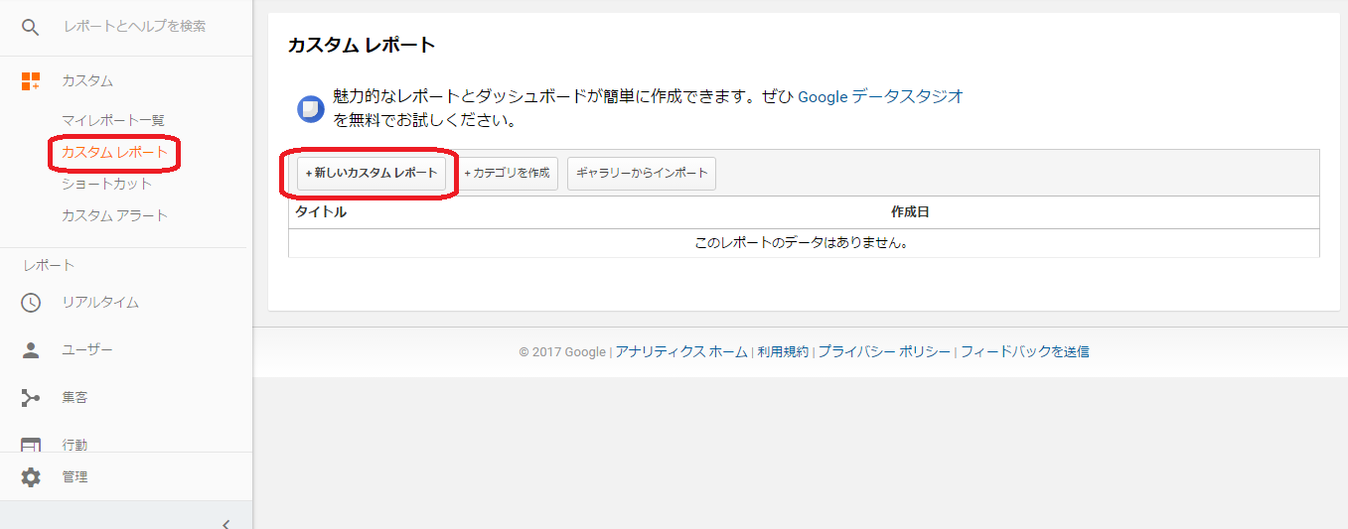
Task: Open カスタム アラート in the sidebar
Action: point(114,215)
